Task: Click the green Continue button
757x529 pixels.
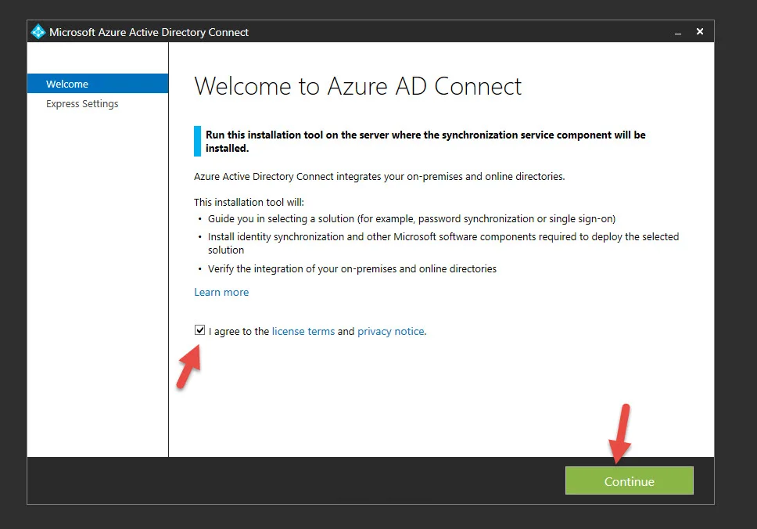Action: (629, 480)
